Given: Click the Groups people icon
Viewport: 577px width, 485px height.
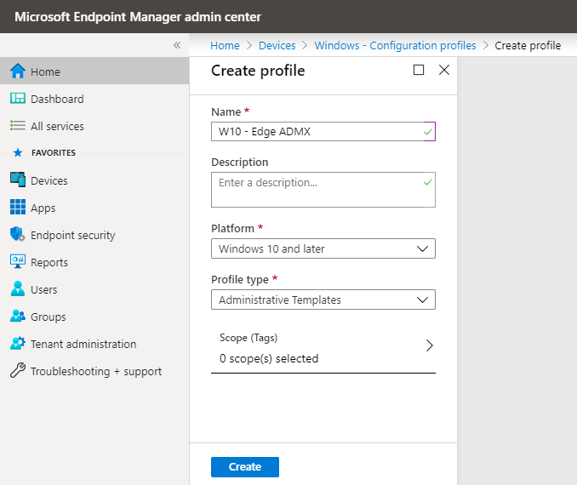Looking at the screenshot, I should point(18,316).
